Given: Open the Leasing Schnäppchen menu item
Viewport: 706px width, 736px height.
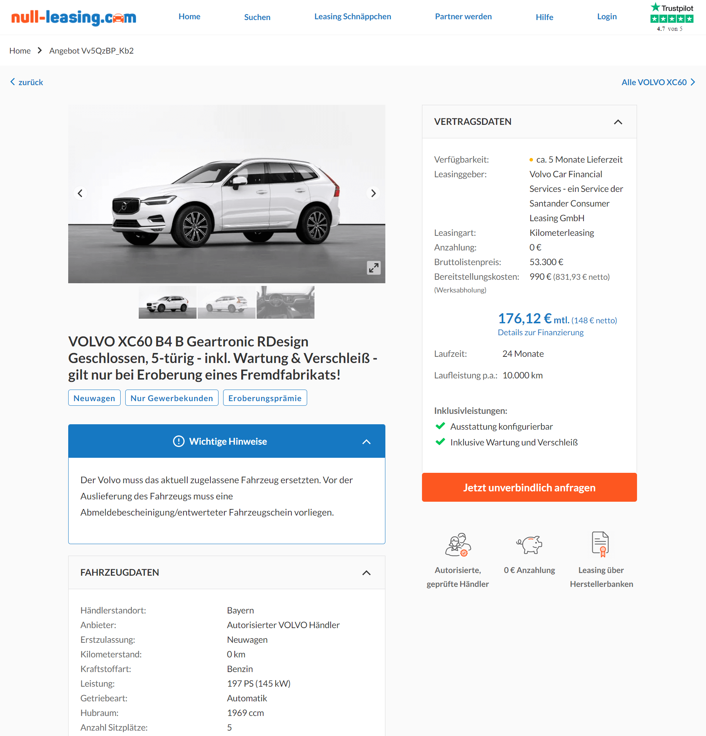Looking at the screenshot, I should [x=353, y=17].
